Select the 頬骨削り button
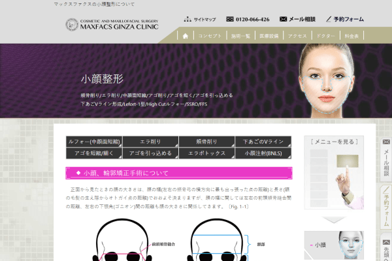Screen dimensions: 392x261 [206, 142]
